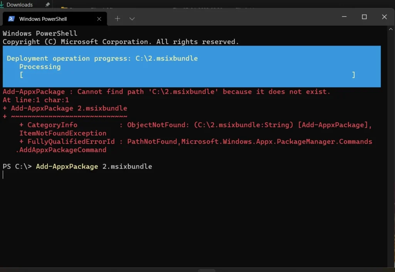Close the terminal window
The width and height of the screenshot is (395, 272).
pos(384,17)
